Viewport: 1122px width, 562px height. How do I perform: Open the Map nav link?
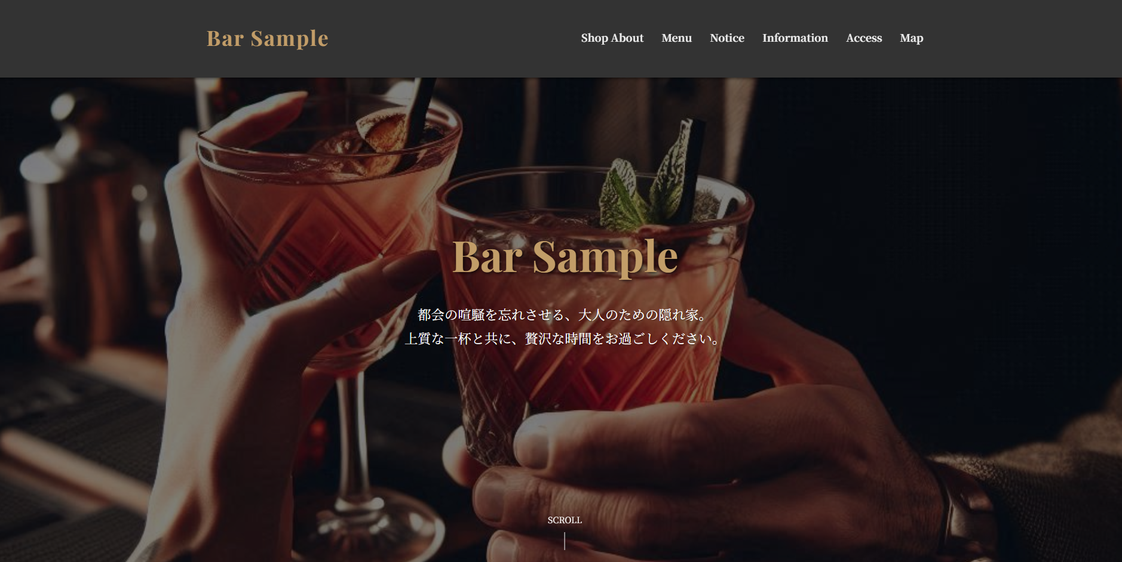point(911,38)
